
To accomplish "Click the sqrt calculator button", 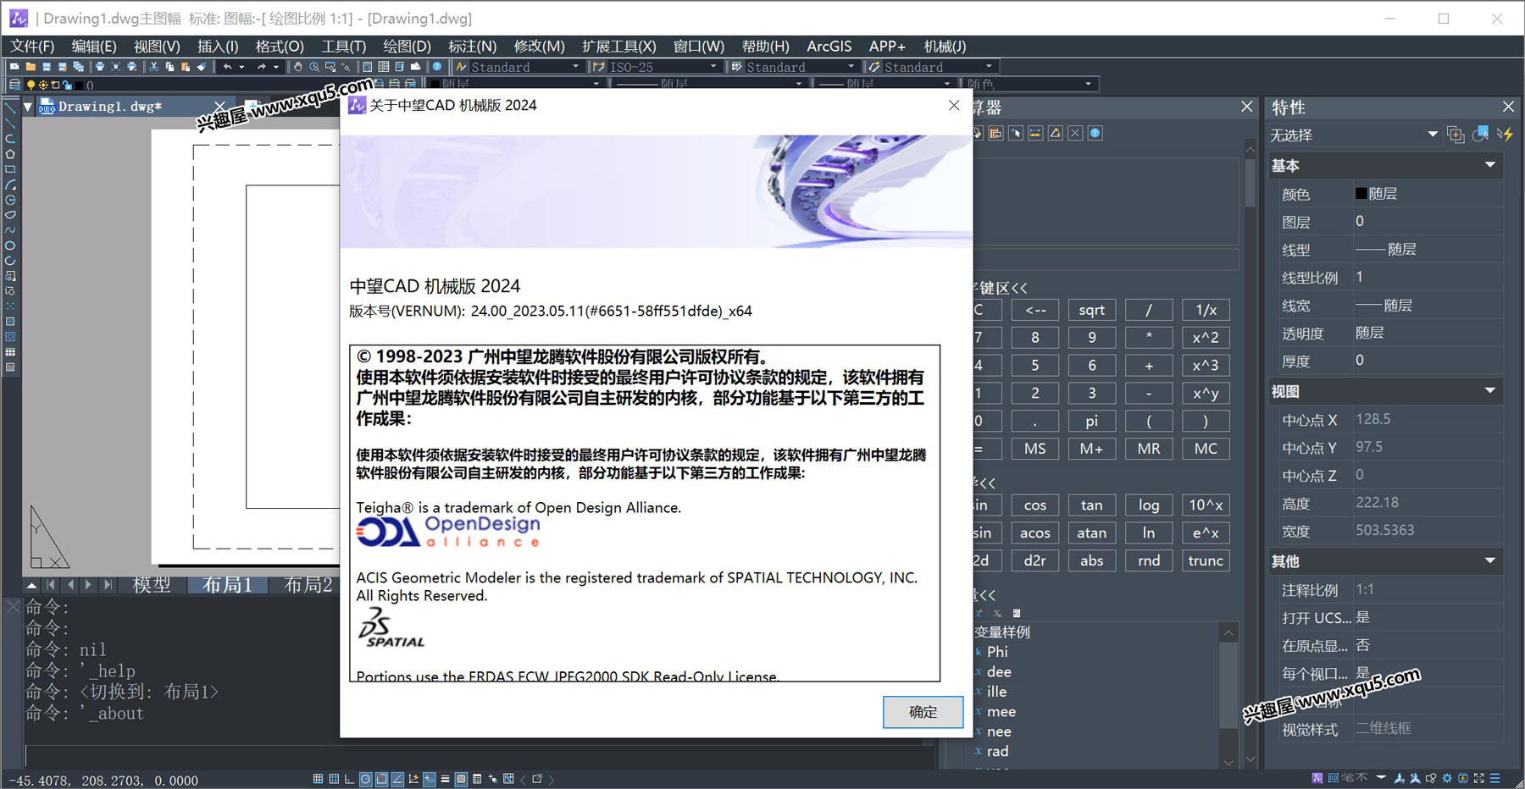I will coord(1091,310).
